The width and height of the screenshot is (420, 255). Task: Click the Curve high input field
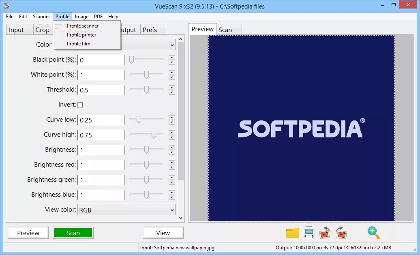(x=101, y=135)
